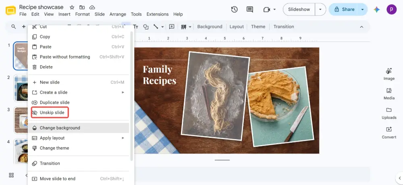Select the line tool

pos(156,27)
